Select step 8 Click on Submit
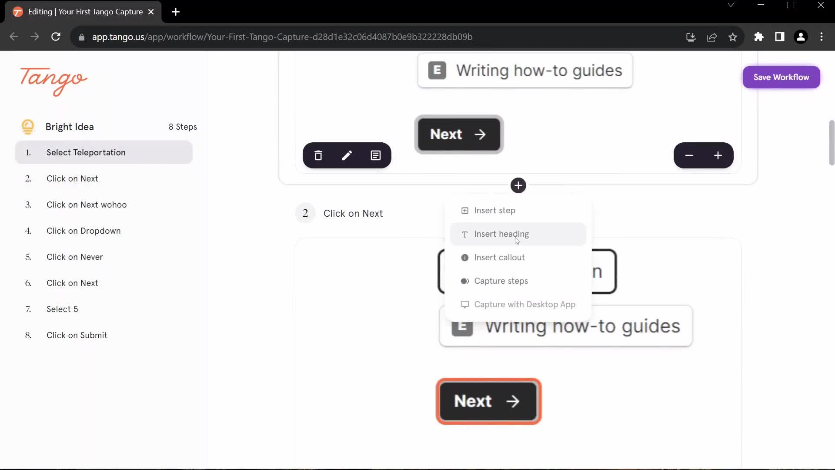Screen dimensions: 835x470 click(77, 335)
